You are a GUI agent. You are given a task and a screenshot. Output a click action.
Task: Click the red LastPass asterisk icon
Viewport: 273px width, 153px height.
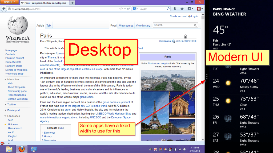(199, 9)
